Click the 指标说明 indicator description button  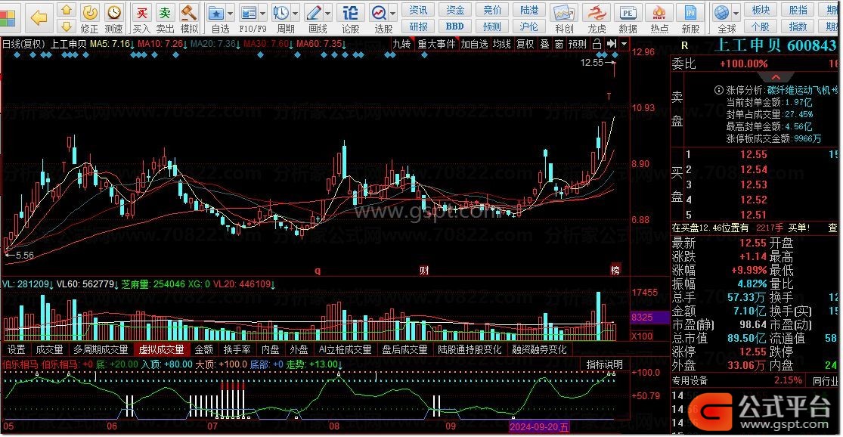604,365
